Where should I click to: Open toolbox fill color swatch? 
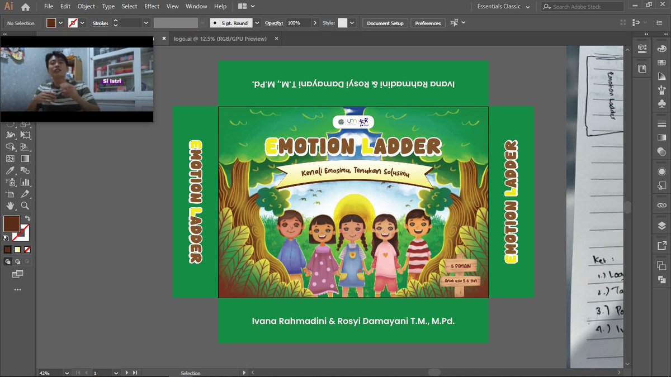(11, 223)
